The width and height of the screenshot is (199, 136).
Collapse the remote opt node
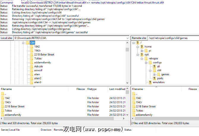(138, 55)
